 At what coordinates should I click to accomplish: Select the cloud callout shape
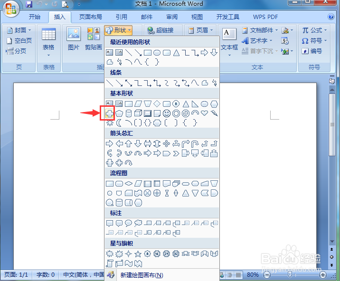138,223
